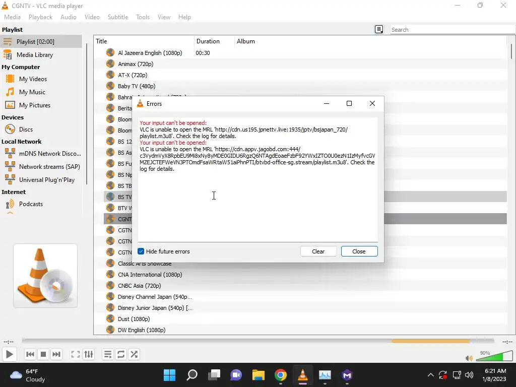Open extended settings equalizer icon

[x=89, y=354]
